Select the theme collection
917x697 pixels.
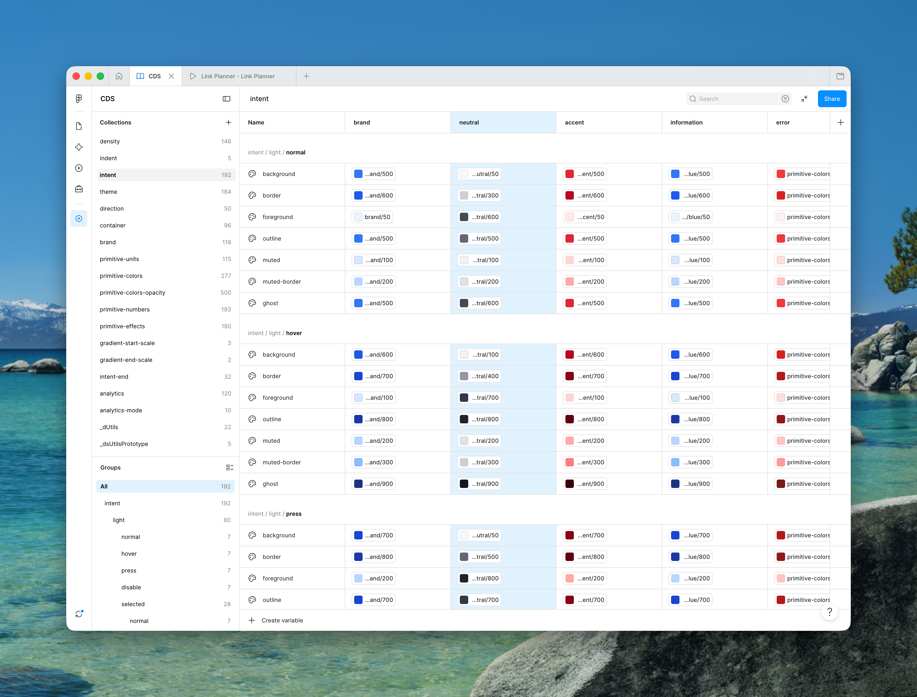(x=166, y=192)
